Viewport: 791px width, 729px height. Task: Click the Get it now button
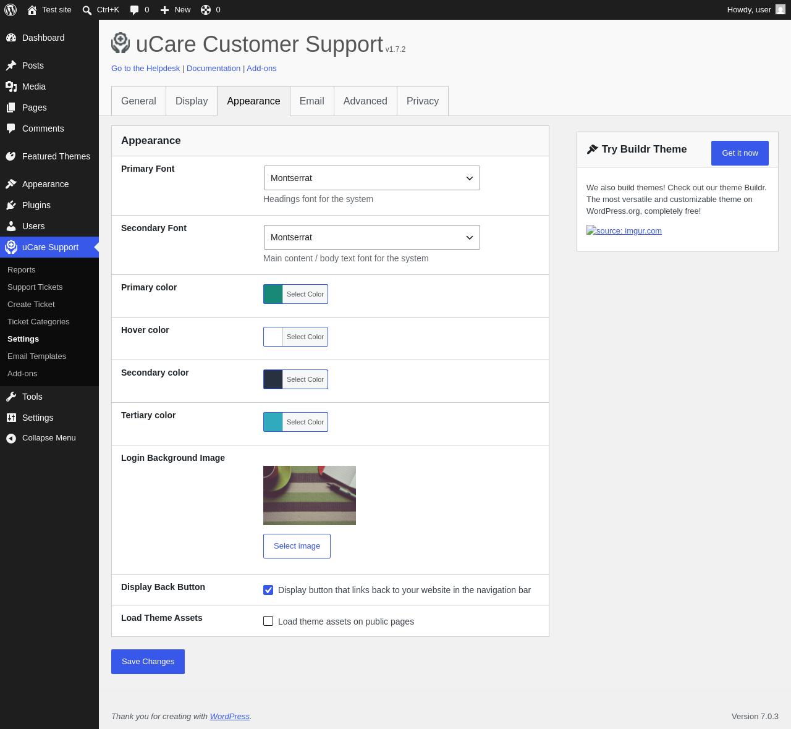click(740, 153)
